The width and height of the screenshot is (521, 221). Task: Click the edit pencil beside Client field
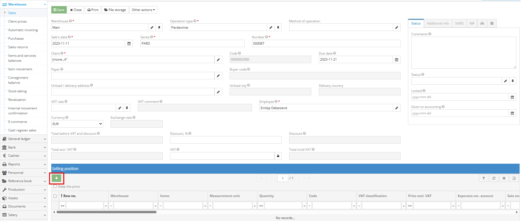[x=218, y=60]
